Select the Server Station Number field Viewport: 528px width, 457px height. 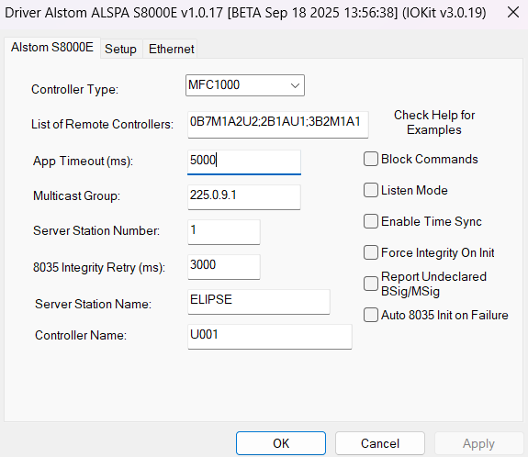click(x=224, y=232)
